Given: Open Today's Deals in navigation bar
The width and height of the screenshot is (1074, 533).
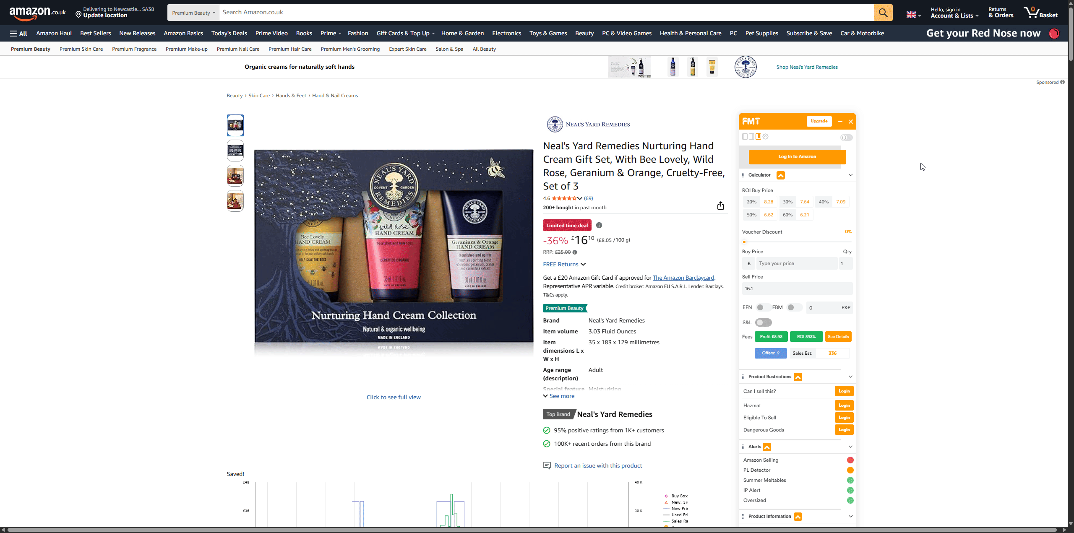Looking at the screenshot, I should (x=229, y=33).
